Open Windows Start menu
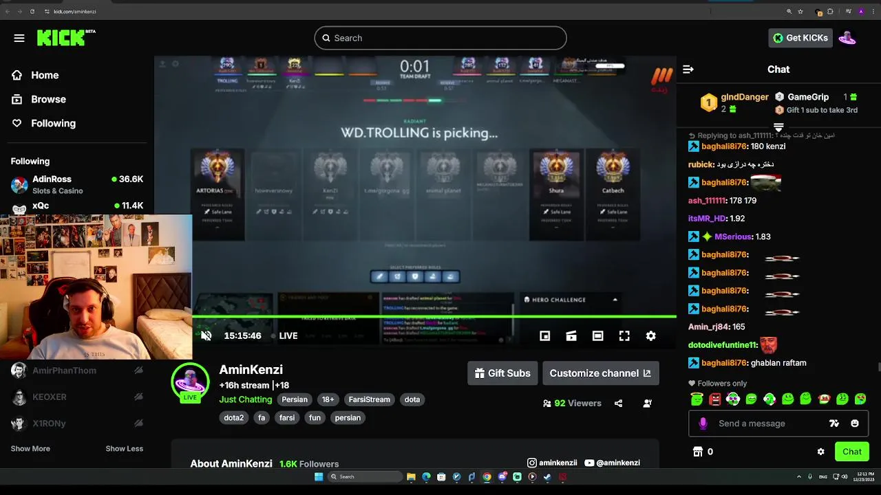This screenshot has width=881, height=495. point(319,476)
